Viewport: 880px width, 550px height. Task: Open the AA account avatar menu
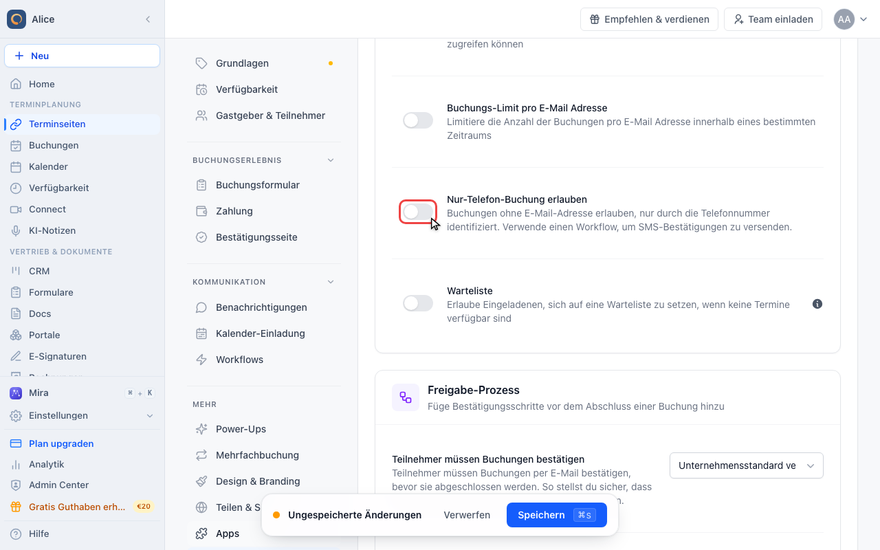pyautogui.click(x=851, y=19)
